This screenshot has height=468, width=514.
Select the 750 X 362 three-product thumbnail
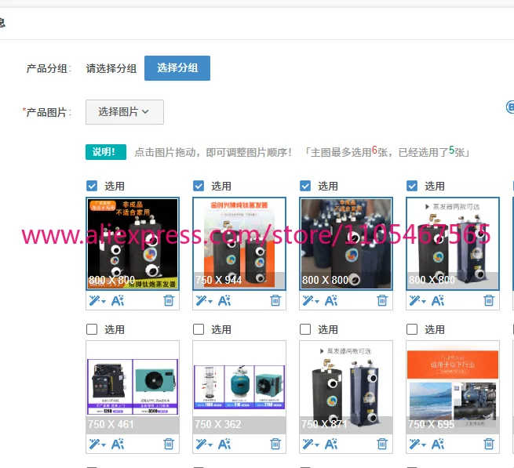pos(239,387)
